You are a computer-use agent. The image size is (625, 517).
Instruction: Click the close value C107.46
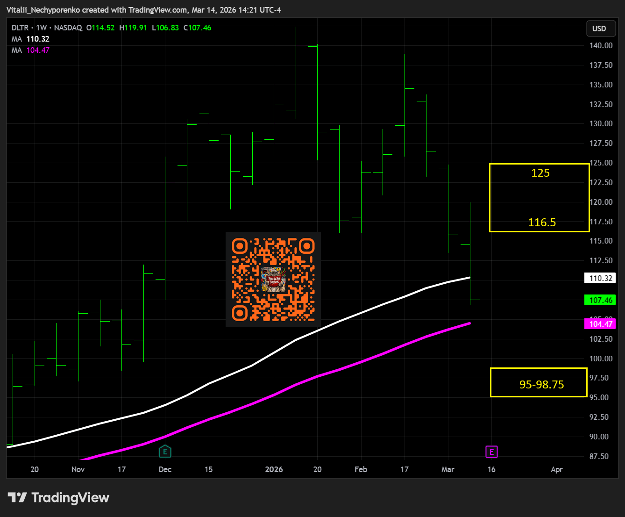click(198, 28)
